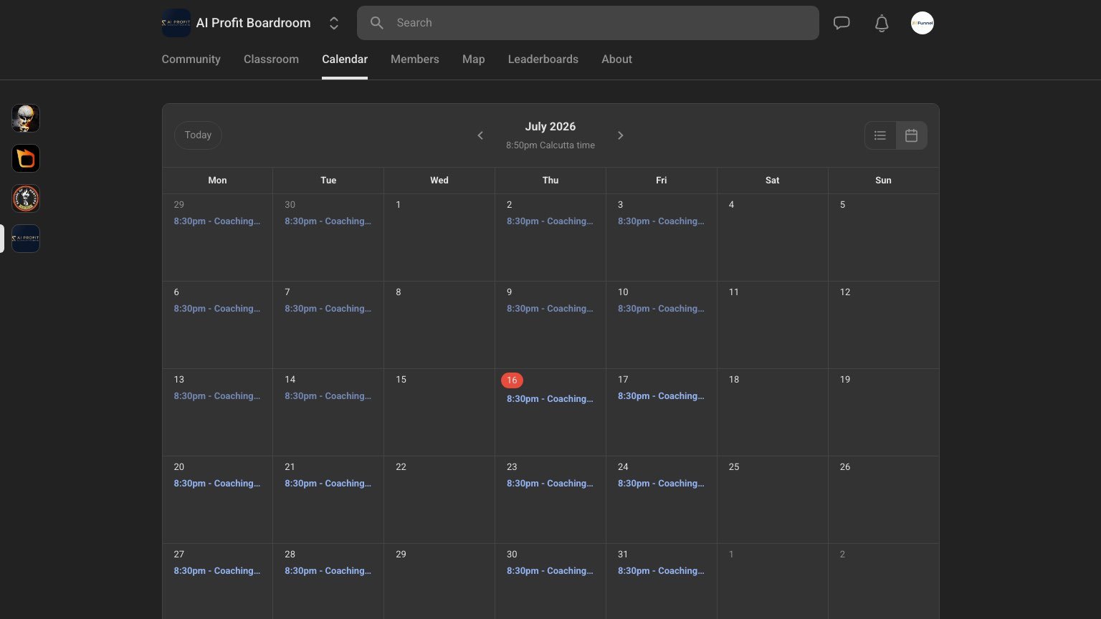Switch to the orange logo community in sidebar
The image size is (1101, 619).
[26, 158]
